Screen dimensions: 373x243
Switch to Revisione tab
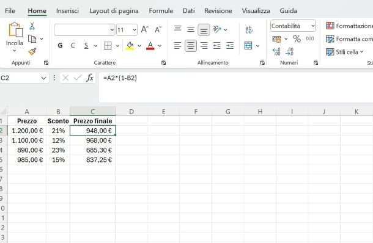coord(218,11)
